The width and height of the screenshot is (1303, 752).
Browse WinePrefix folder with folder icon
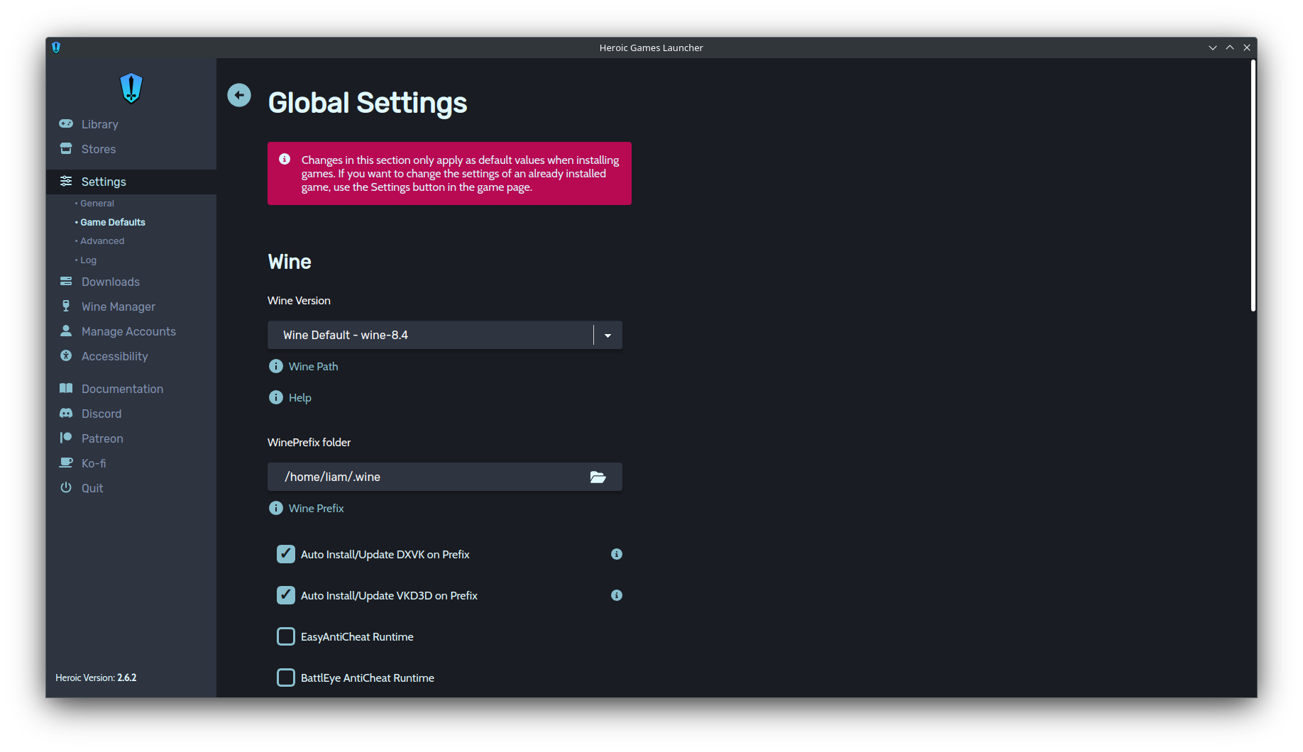[598, 477]
